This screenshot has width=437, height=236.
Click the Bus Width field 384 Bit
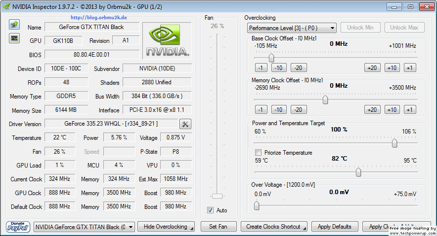[x=157, y=96]
